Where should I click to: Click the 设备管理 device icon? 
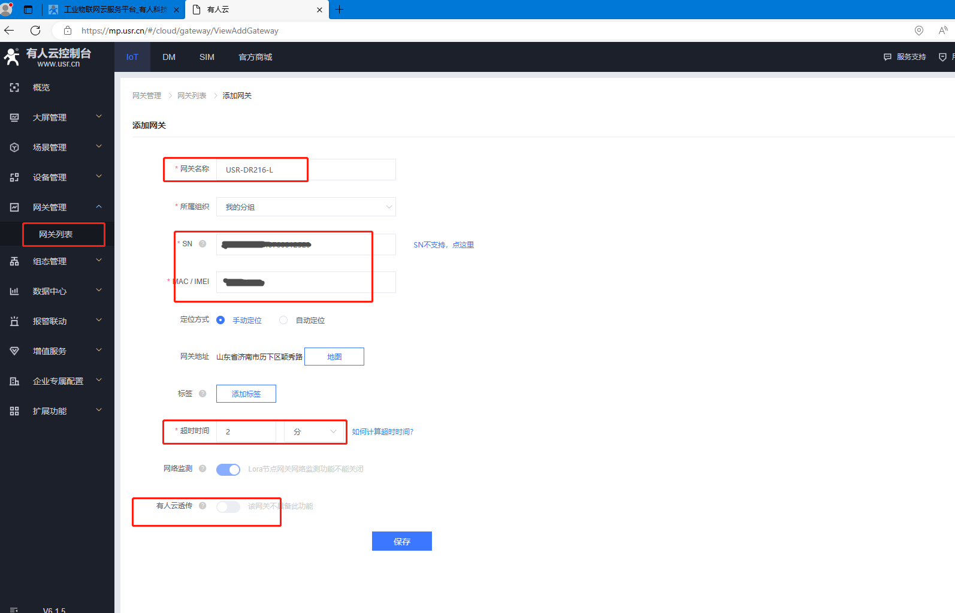coord(14,177)
